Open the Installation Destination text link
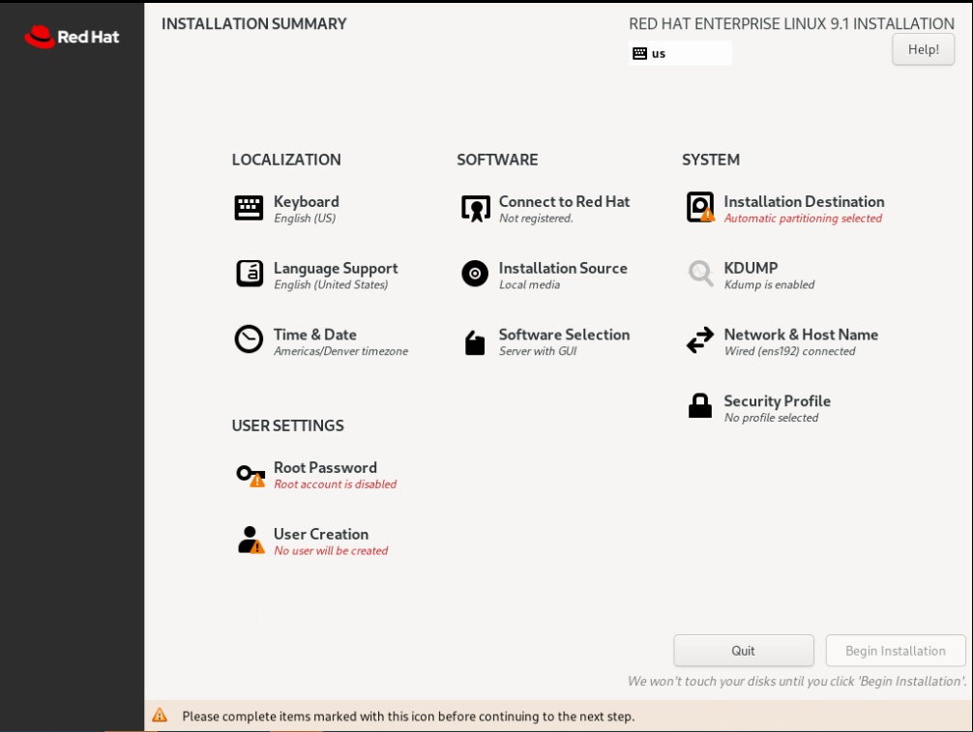 804,202
